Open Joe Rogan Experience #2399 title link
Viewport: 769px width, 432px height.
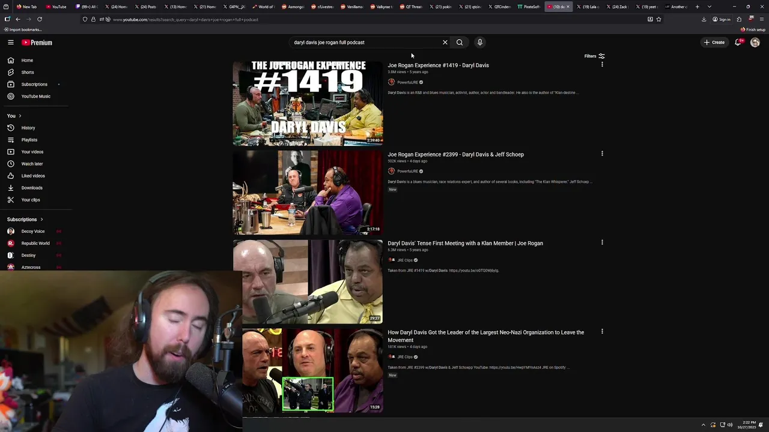coord(455,155)
